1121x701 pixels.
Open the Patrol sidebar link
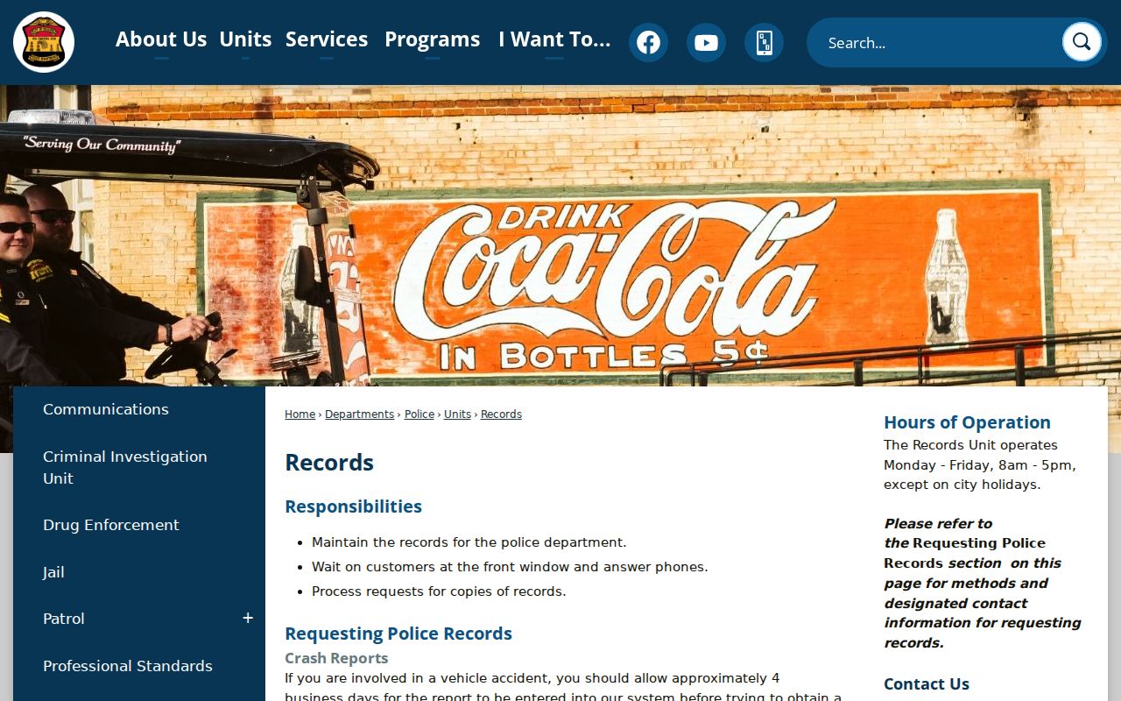point(64,619)
